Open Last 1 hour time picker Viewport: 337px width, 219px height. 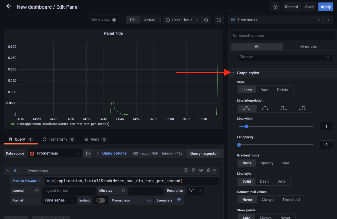(x=182, y=20)
